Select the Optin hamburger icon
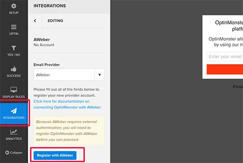This screenshot has height=163, width=243. click(14, 27)
